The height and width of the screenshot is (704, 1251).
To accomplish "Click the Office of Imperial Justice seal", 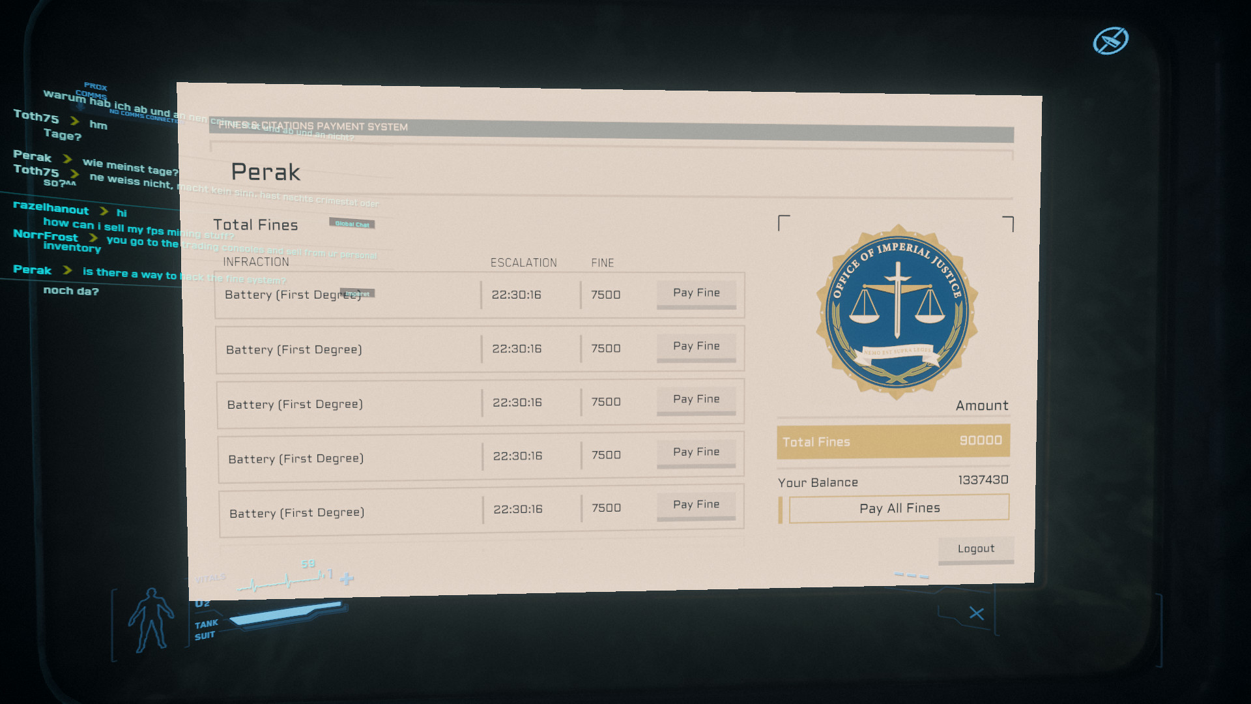I will [x=897, y=312].
